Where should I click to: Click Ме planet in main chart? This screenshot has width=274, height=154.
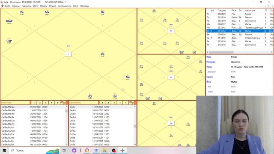[x=128, y=77]
